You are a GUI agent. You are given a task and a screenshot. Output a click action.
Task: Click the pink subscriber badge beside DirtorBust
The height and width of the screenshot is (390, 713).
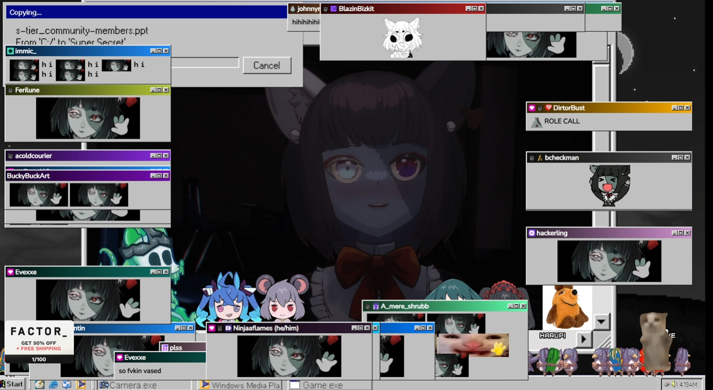pyautogui.click(x=532, y=108)
